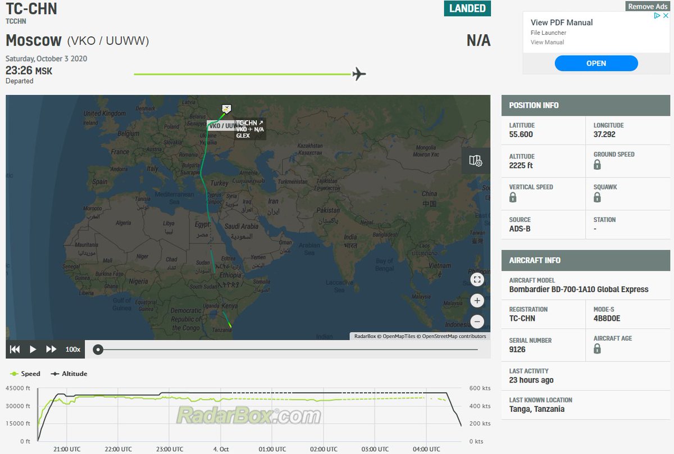The width and height of the screenshot is (674, 454).
Task: Toggle fullscreen map view
Action: 477,279
